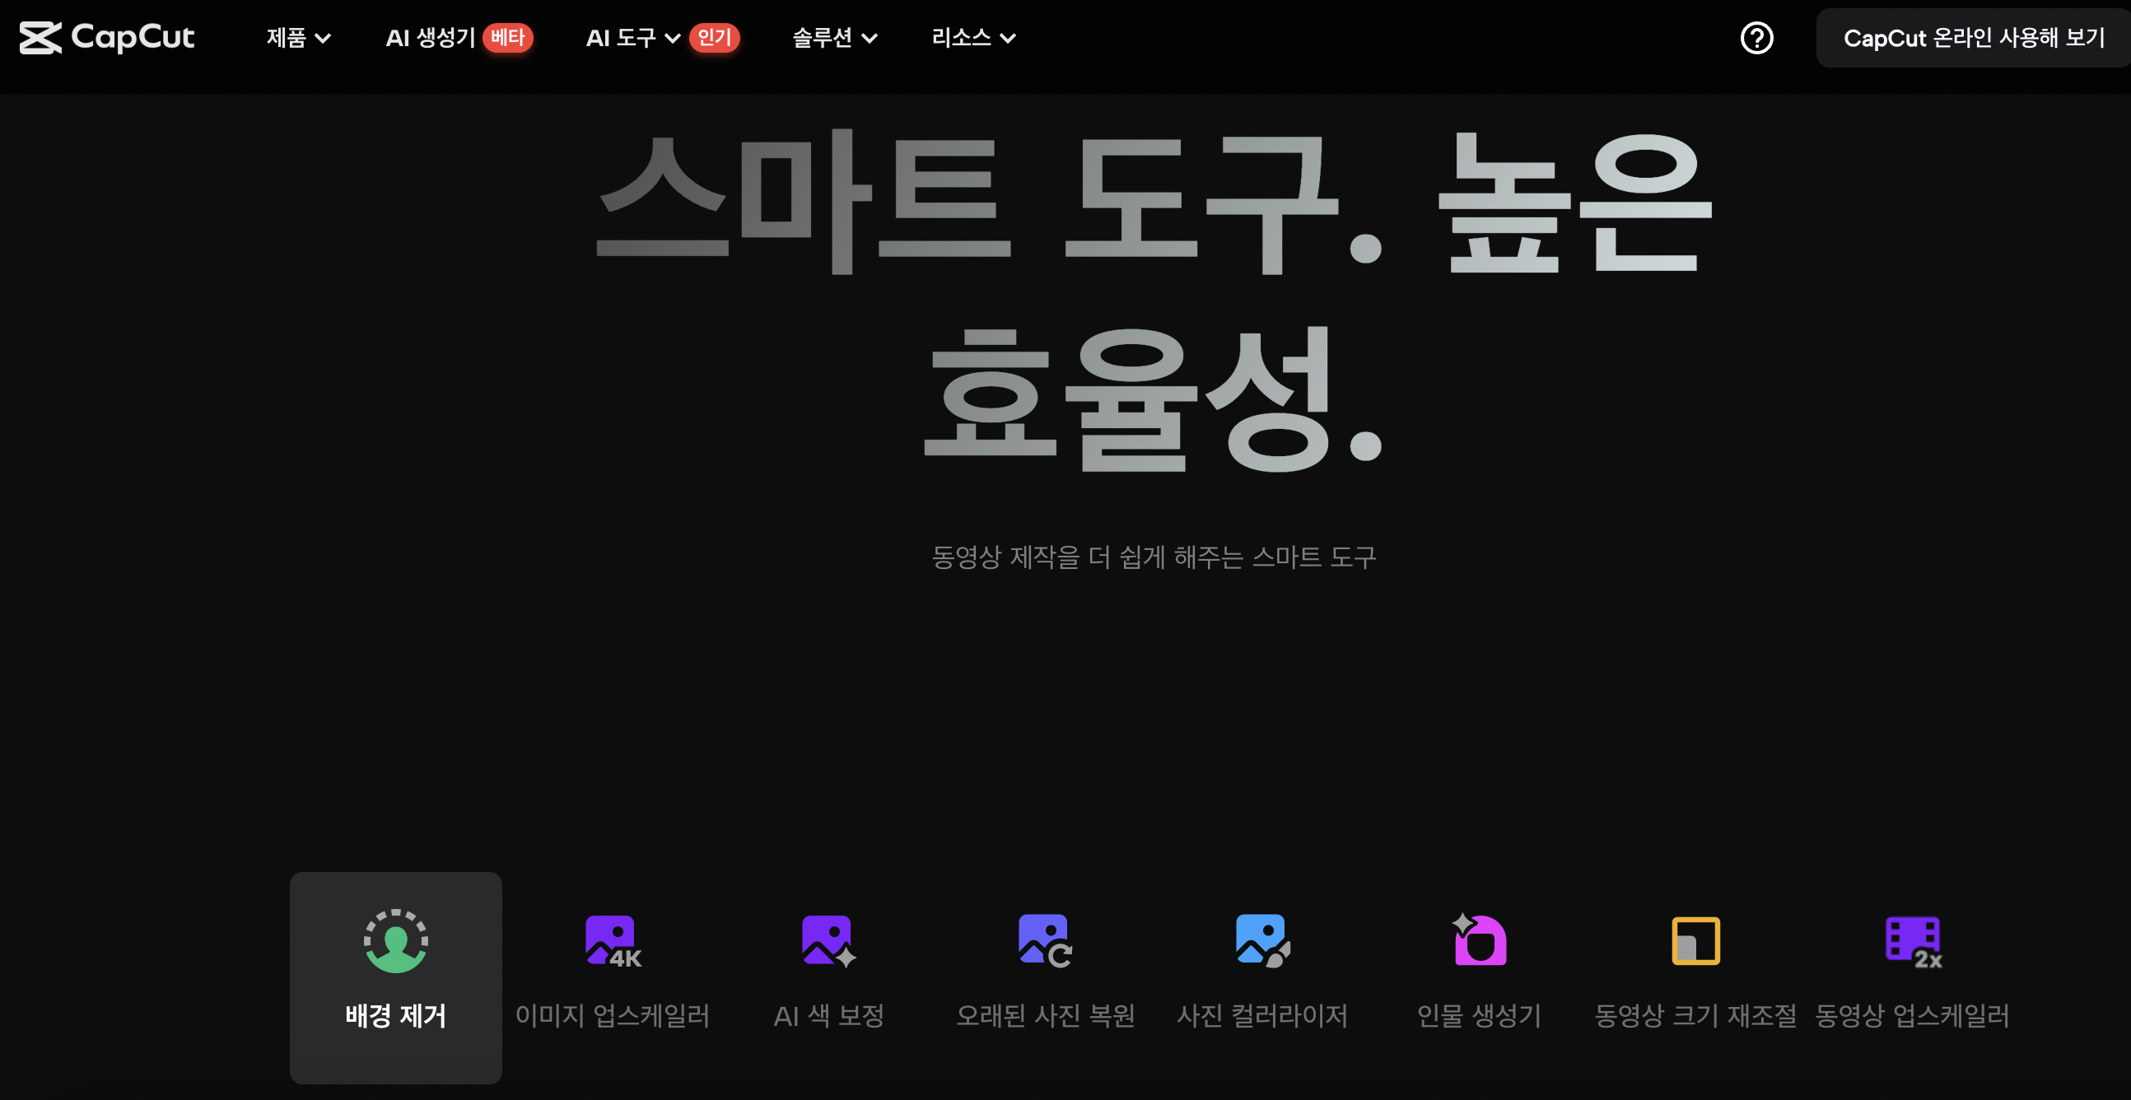Click the CapCut 온라인 사용해 보기 button
The image size is (2131, 1100).
pyautogui.click(x=1973, y=38)
